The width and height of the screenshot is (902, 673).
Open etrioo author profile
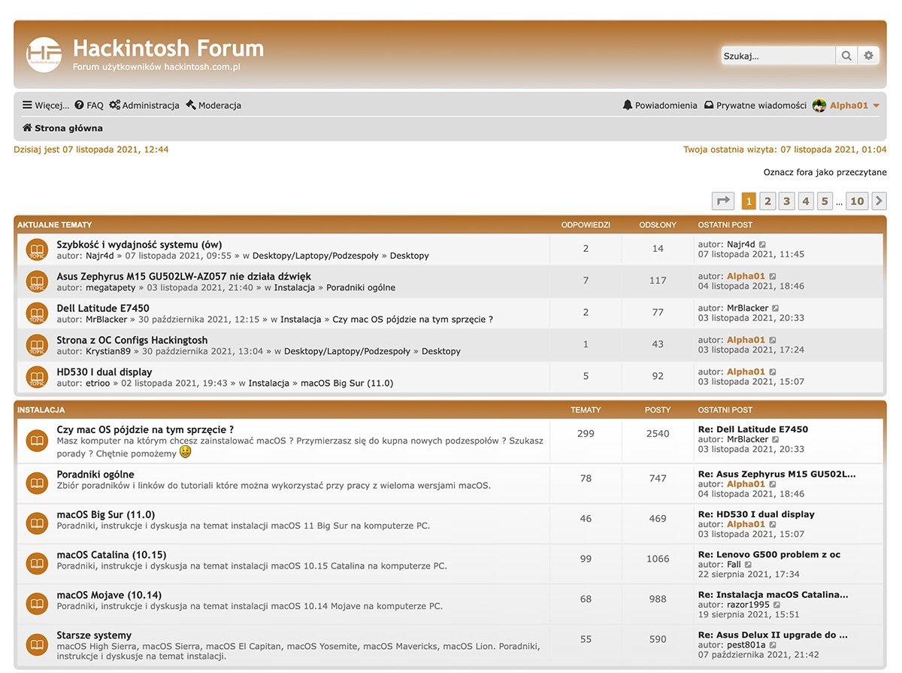pos(99,383)
